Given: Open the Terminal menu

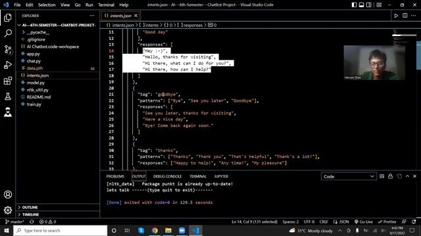Looking at the screenshot, I should pyautogui.click(x=106, y=5).
